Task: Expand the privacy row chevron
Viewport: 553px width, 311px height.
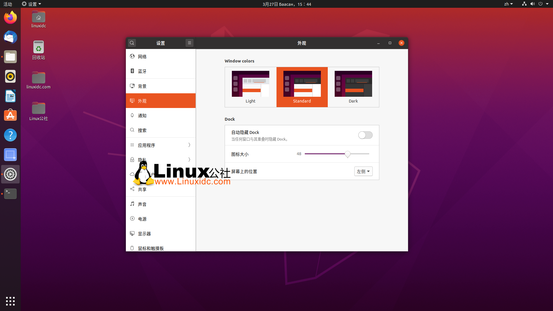Action: 189,160
